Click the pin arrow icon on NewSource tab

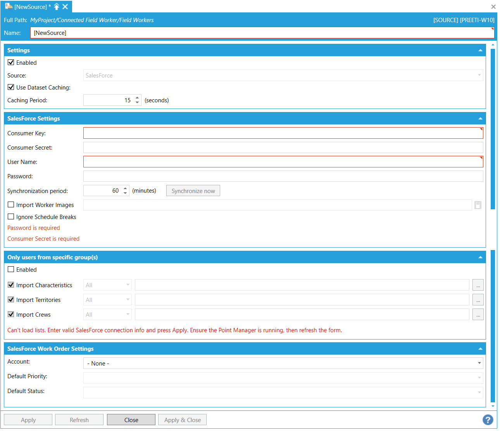(57, 7)
